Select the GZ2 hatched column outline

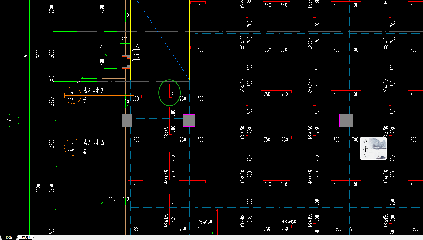126,62
